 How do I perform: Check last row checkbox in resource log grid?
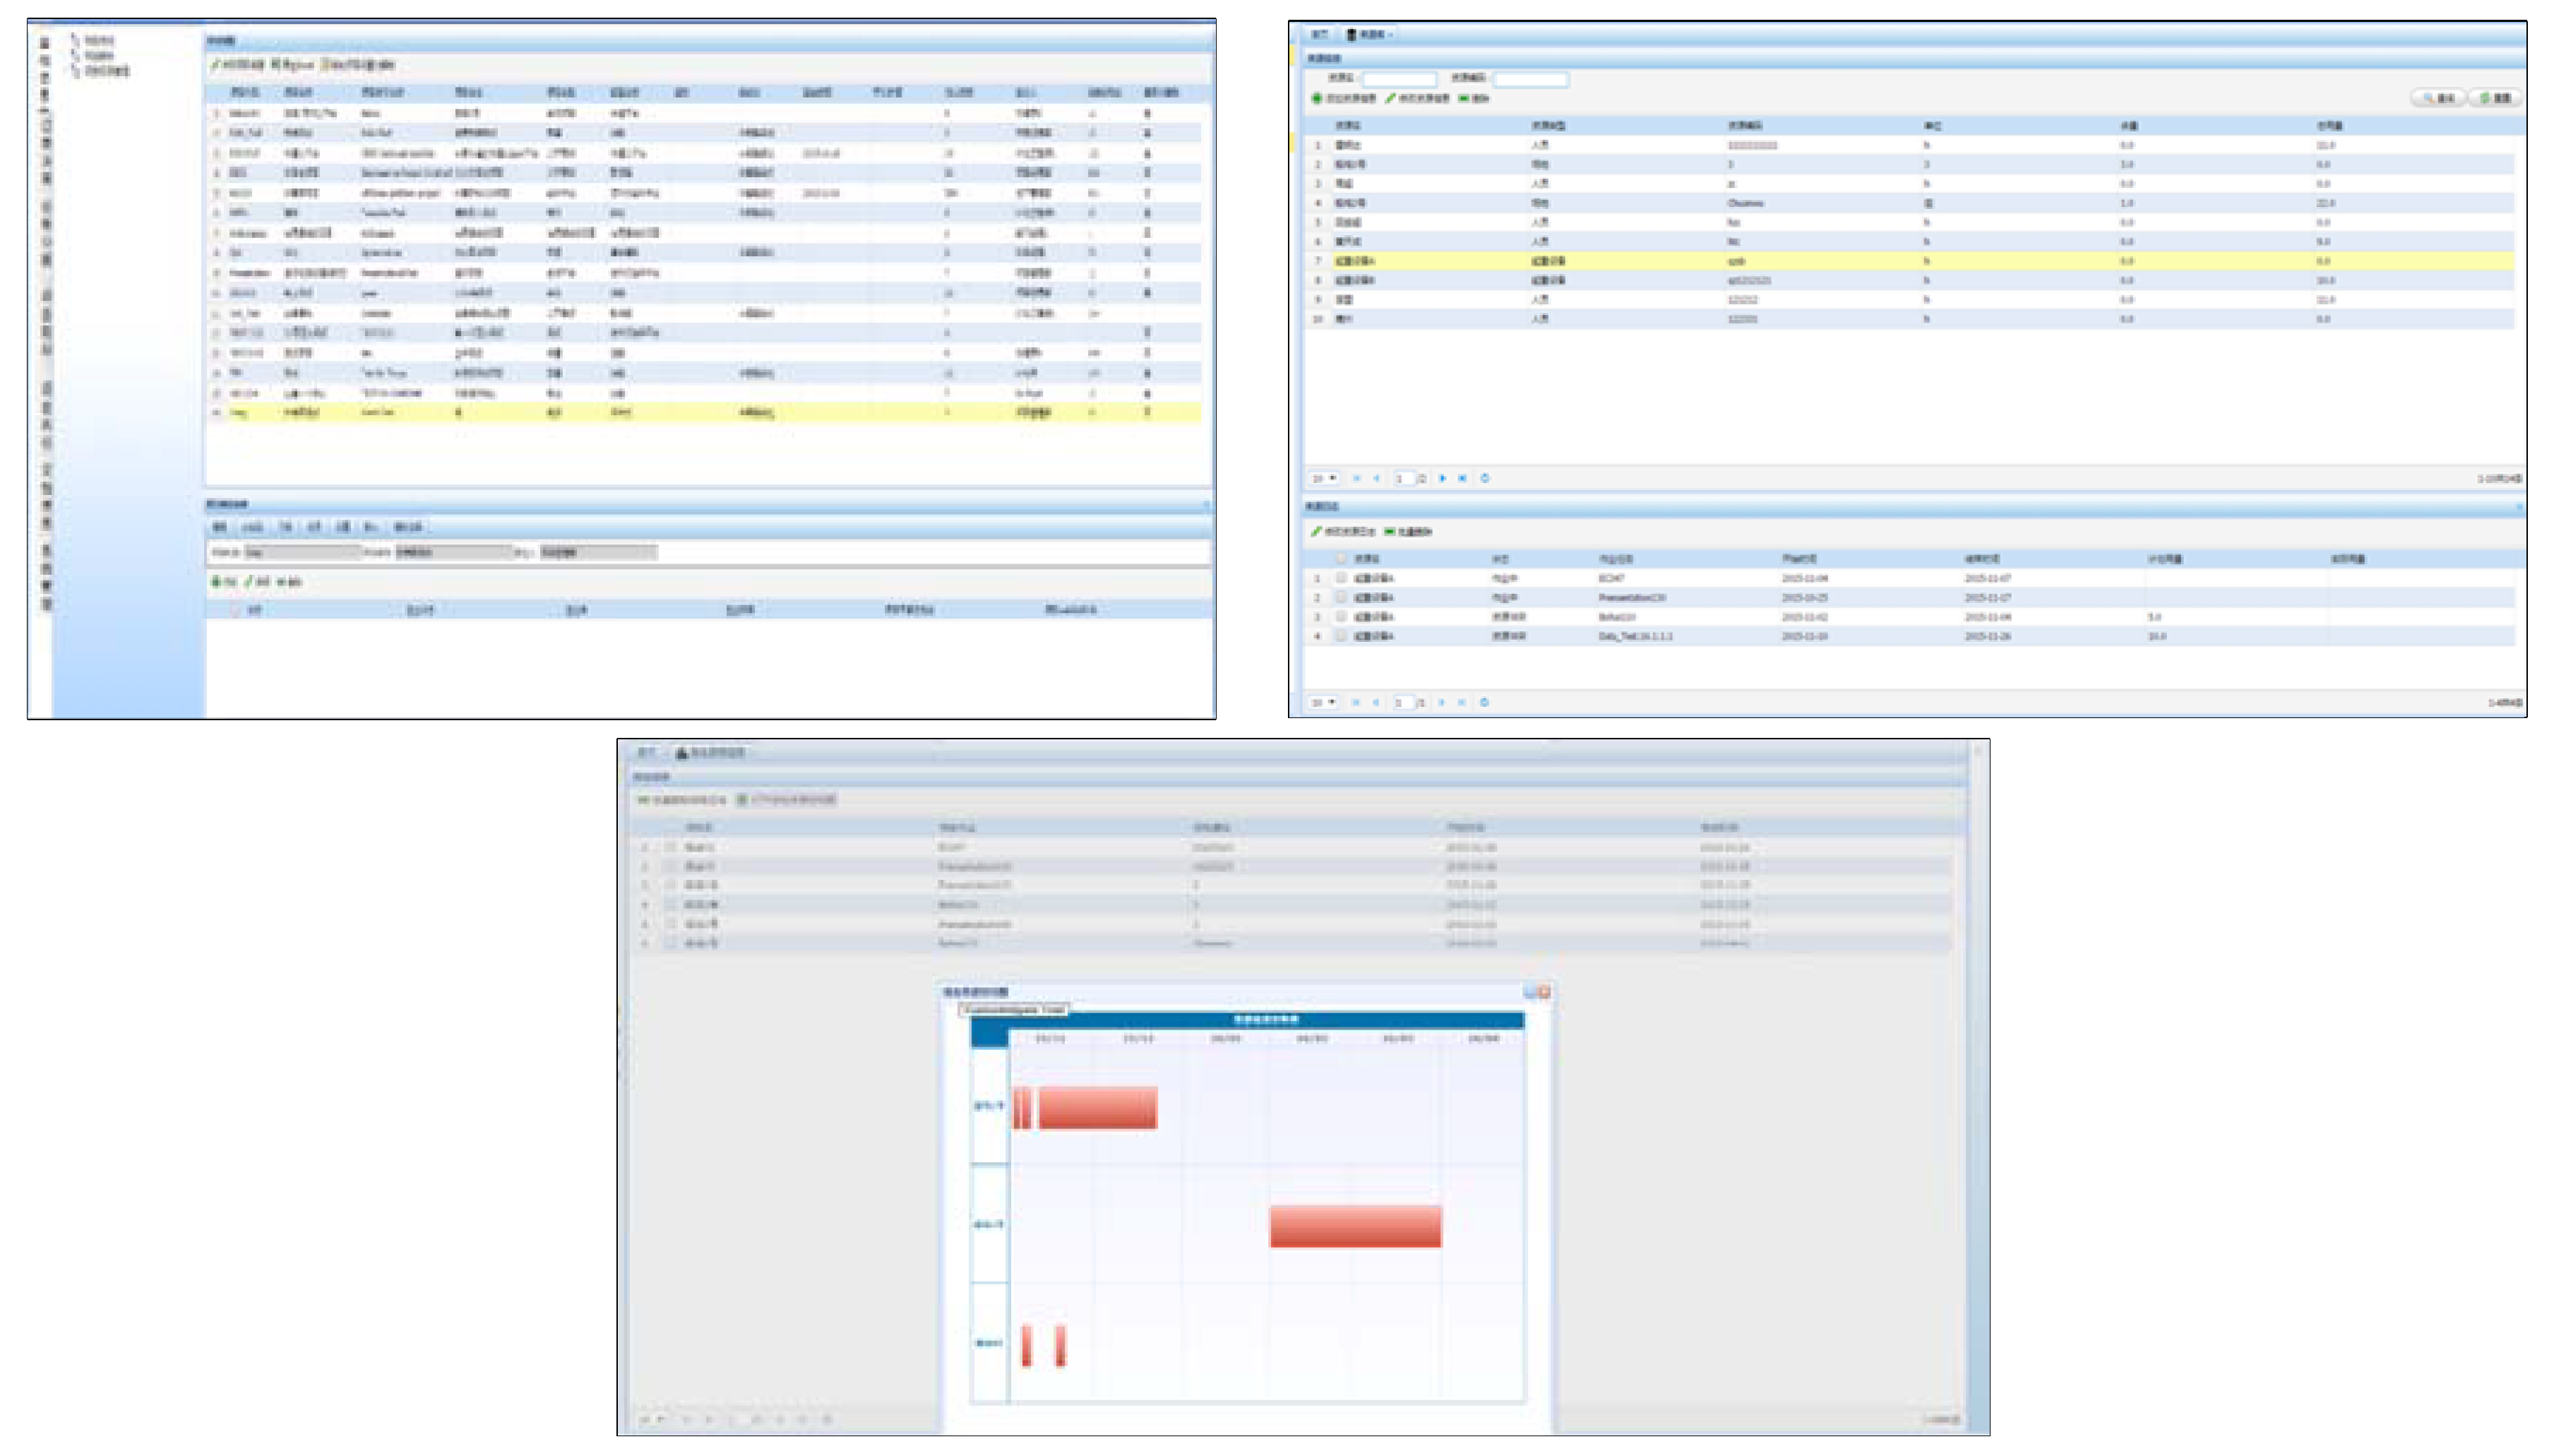pos(1341,636)
